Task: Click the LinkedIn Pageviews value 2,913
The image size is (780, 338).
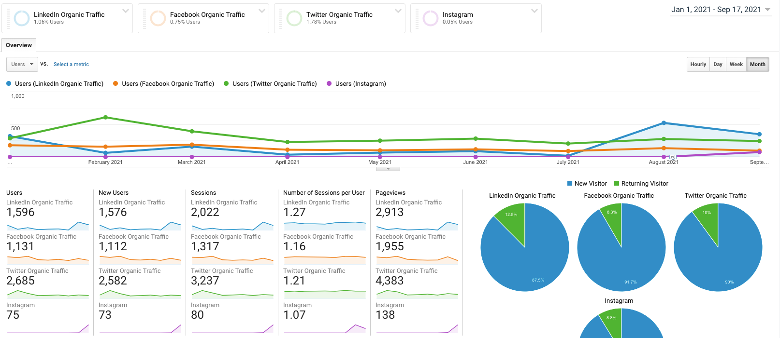Action: pyautogui.click(x=390, y=212)
